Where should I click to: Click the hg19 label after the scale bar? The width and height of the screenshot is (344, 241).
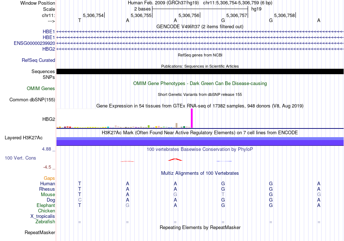coord(256,9)
